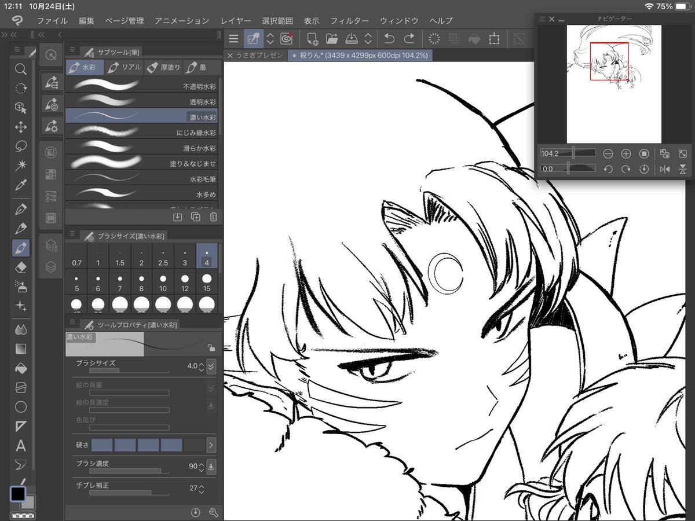Toggle flip horizontal in Navigator
Screen dimensions: 695x521
[664, 169]
